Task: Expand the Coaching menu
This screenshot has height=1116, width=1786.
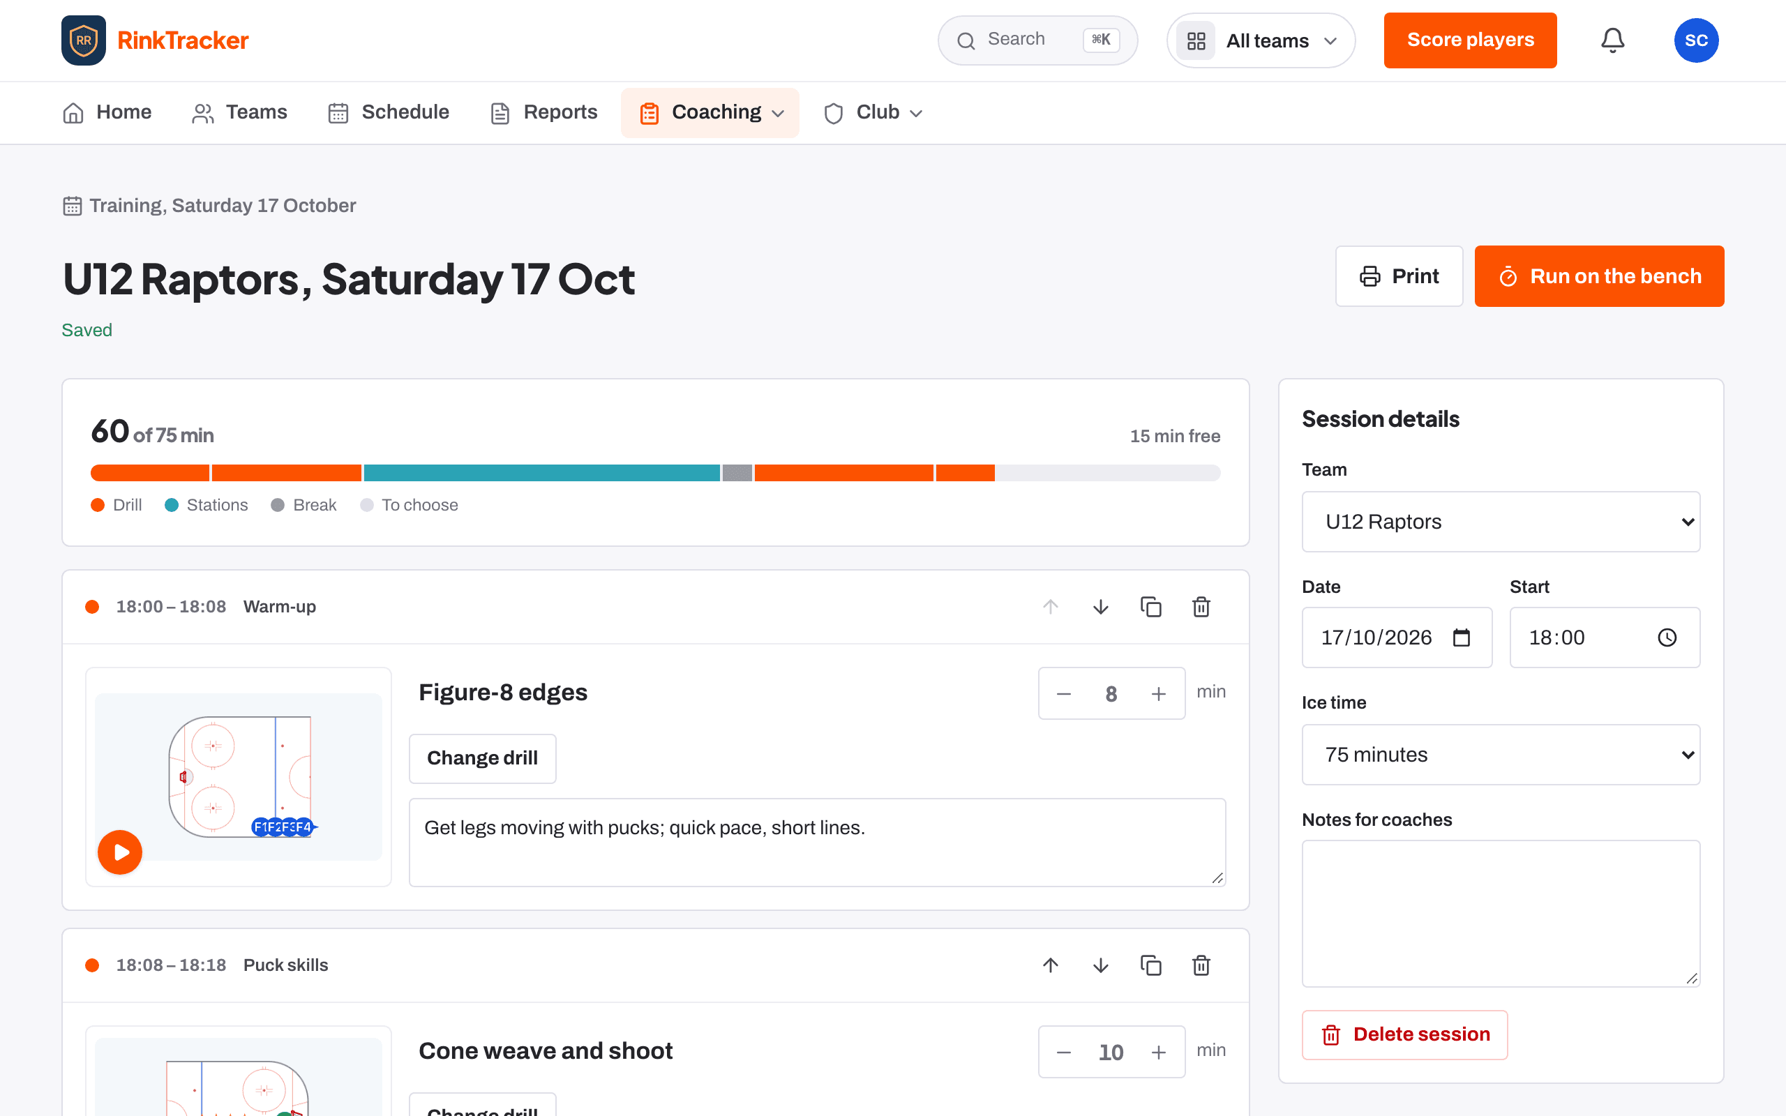Action: click(x=710, y=112)
